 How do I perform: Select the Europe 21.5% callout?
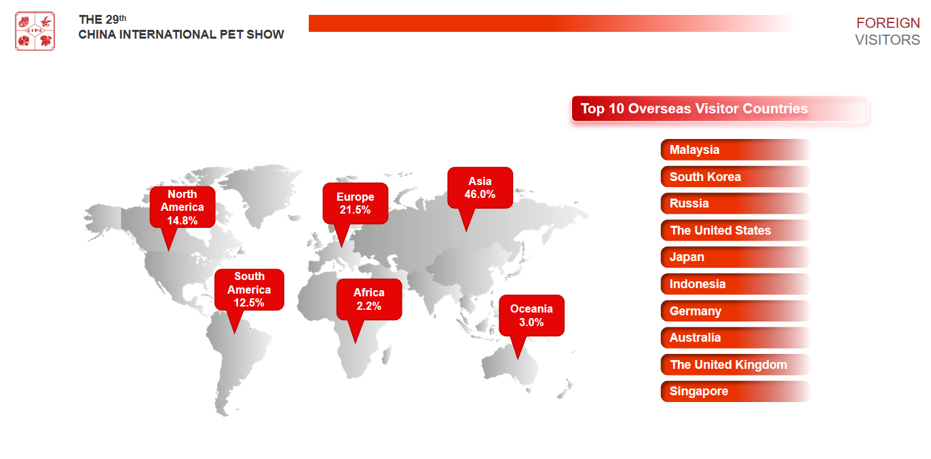pos(355,203)
